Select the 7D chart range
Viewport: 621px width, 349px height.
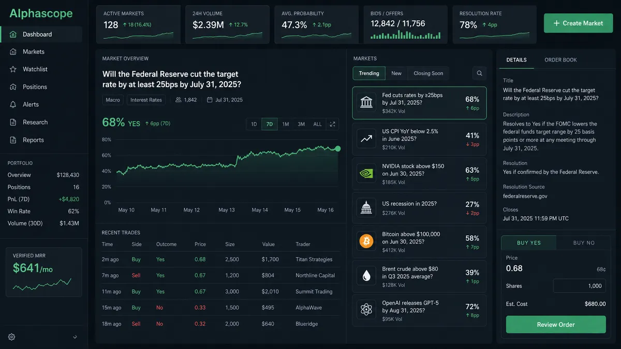coord(270,124)
